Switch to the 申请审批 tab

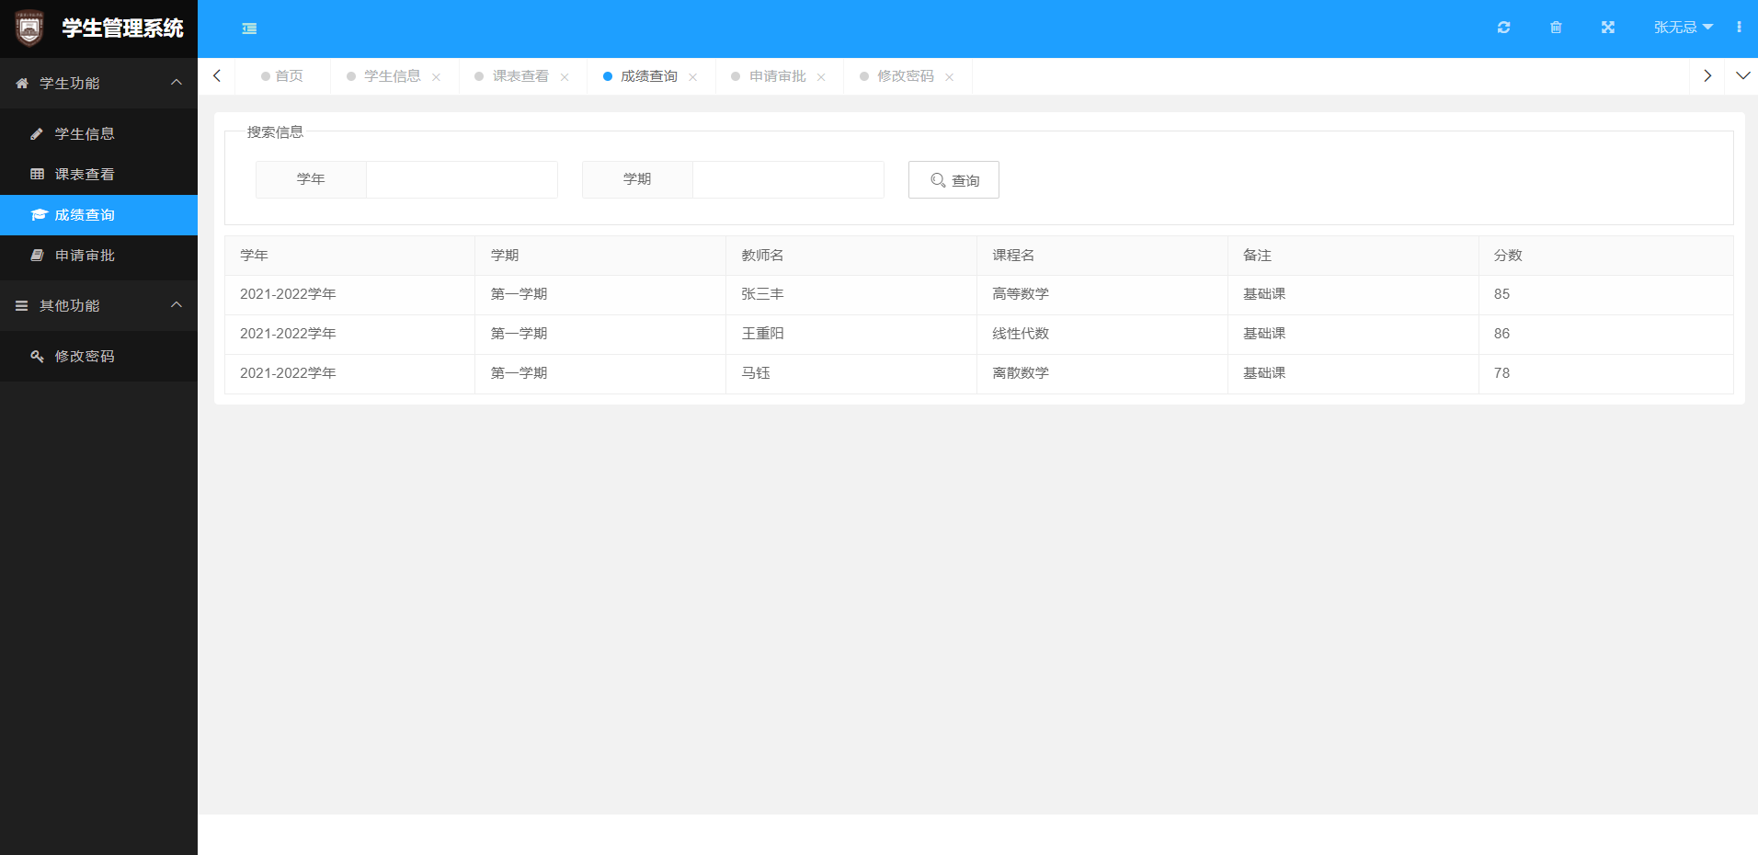click(778, 76)
